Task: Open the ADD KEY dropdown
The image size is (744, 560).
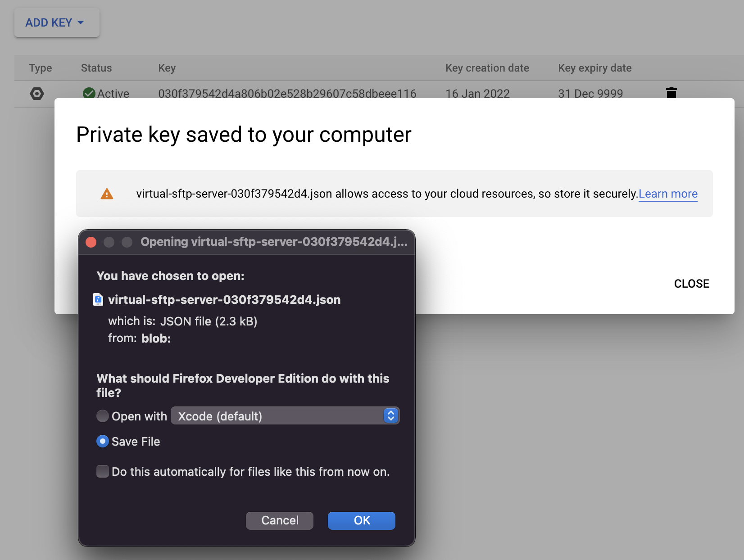Action: (57, 23)
